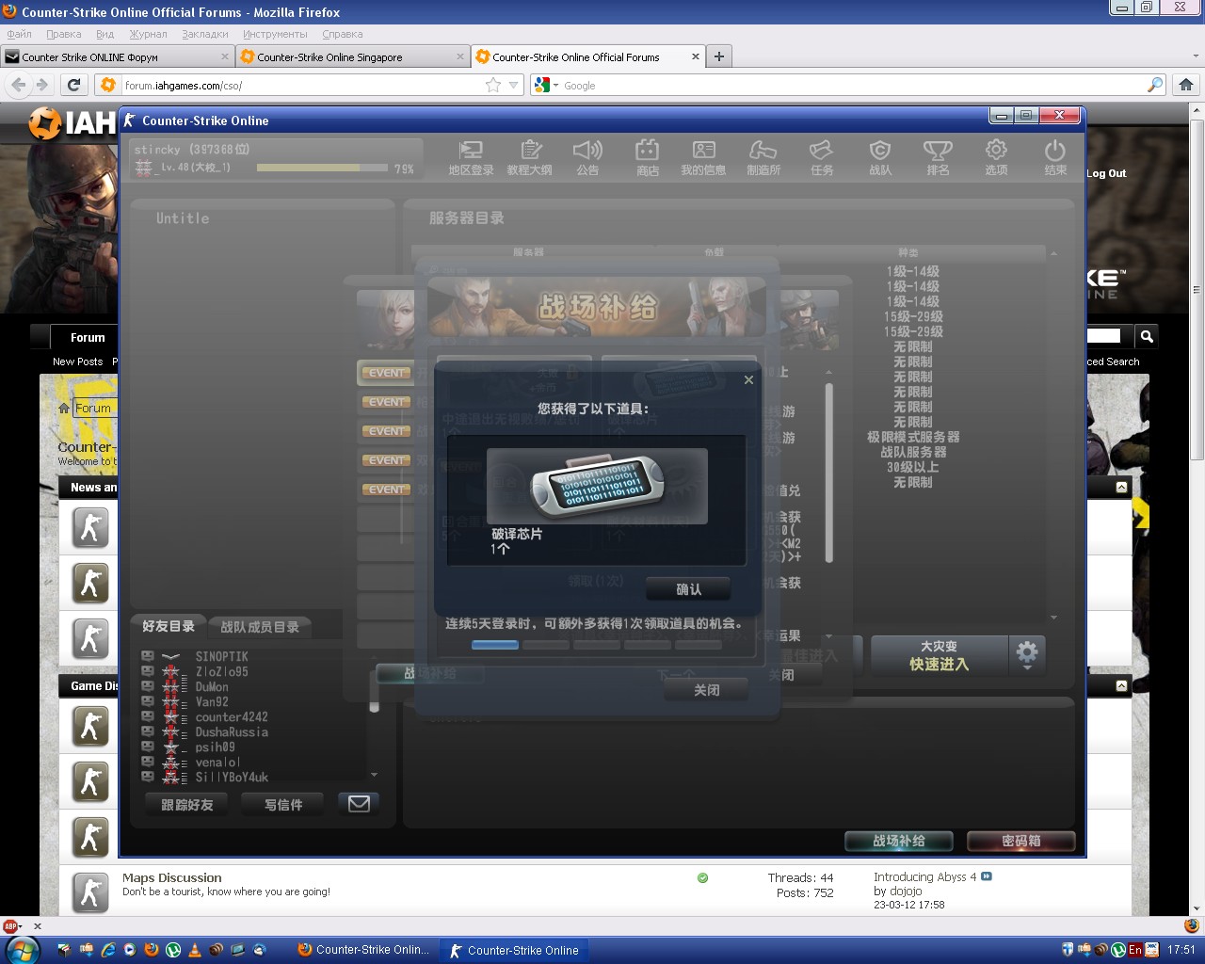Reload the page in Firefox
1205x964 pixels.
click(73, 85)
